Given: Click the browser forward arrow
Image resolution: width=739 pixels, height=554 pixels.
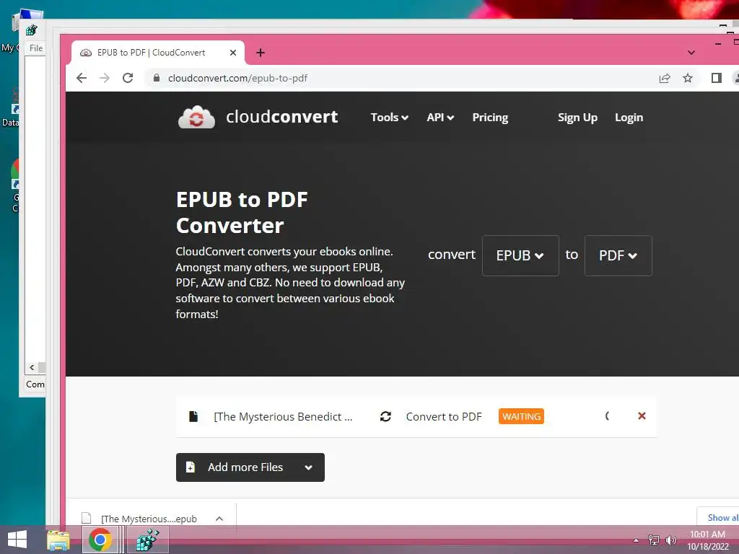Looking at the screenshot, I should tap(105, 78).
